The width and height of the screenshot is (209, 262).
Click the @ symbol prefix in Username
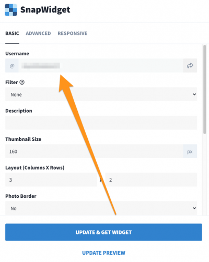tap(12, 66)
